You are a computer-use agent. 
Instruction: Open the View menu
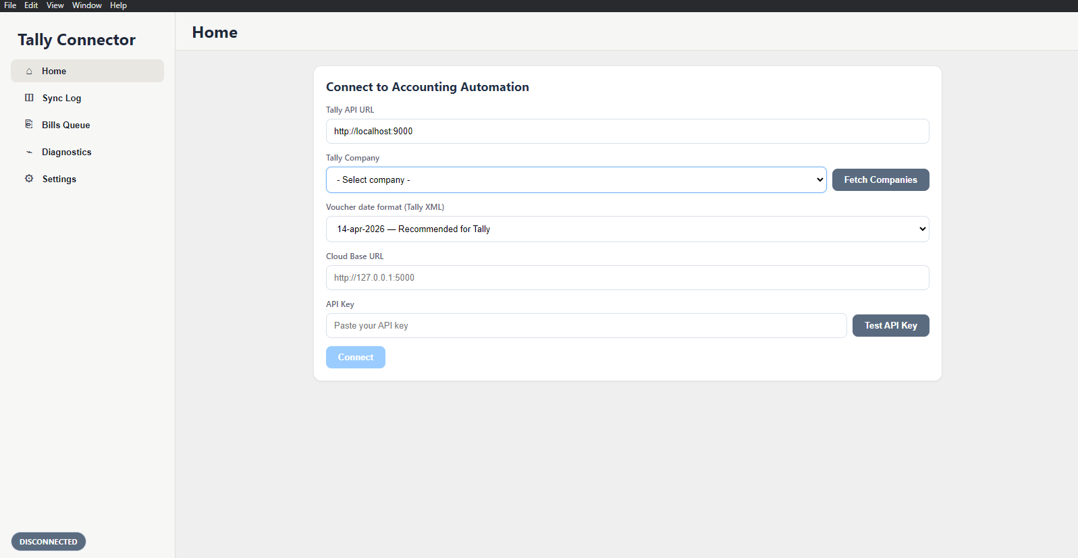55,5
